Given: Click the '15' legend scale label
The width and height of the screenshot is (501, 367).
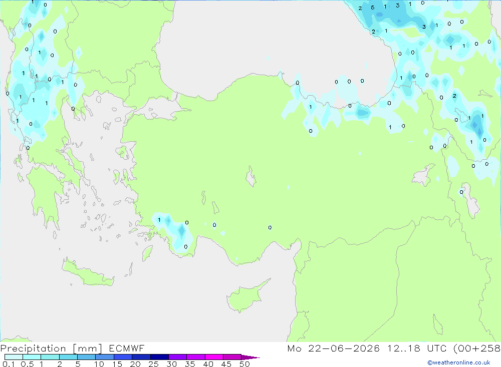Looking at the screenshot, I should (x=117, y=364).
